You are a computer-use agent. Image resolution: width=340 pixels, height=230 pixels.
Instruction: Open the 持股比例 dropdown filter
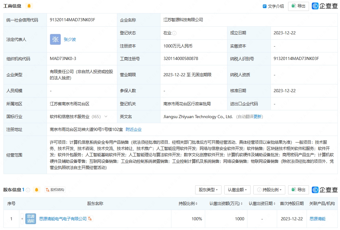pyautogui.click(x=269, y=190)
